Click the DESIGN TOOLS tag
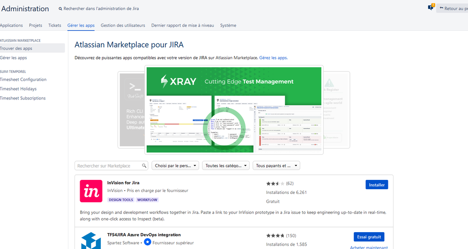 tap(121, 200)
